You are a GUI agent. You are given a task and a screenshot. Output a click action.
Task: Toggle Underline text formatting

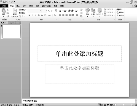tap(36, 15)
